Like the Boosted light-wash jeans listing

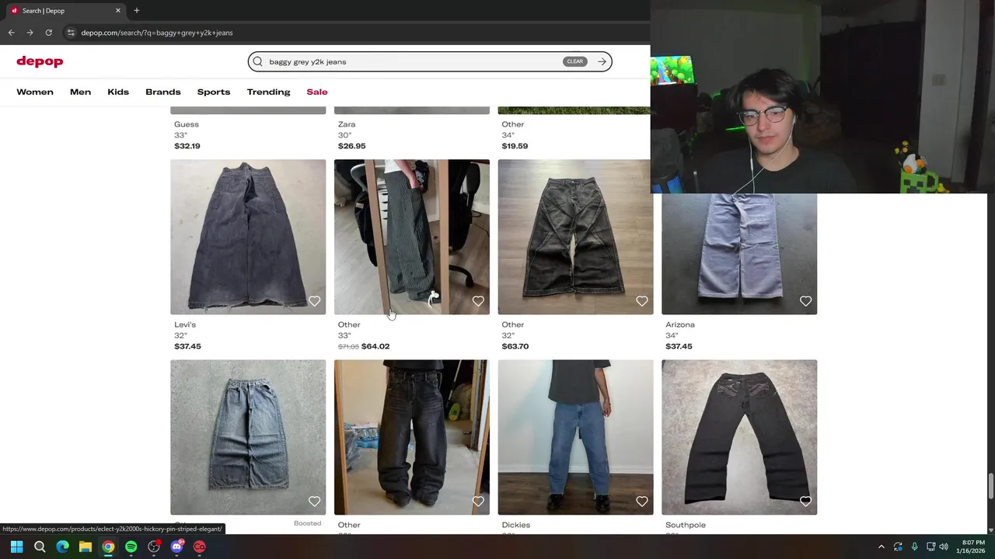(314, 502)
